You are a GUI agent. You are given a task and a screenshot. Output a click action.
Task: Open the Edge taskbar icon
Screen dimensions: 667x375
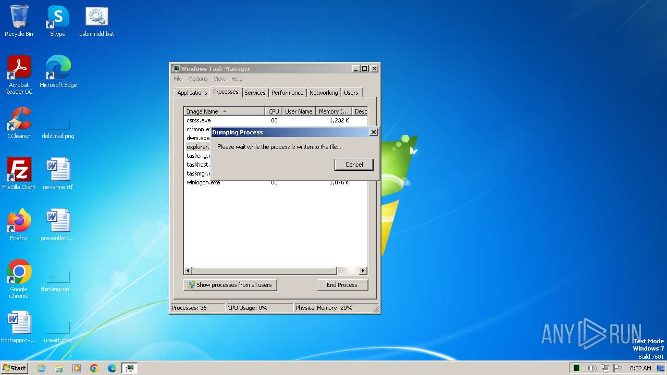tap(112, 368)
